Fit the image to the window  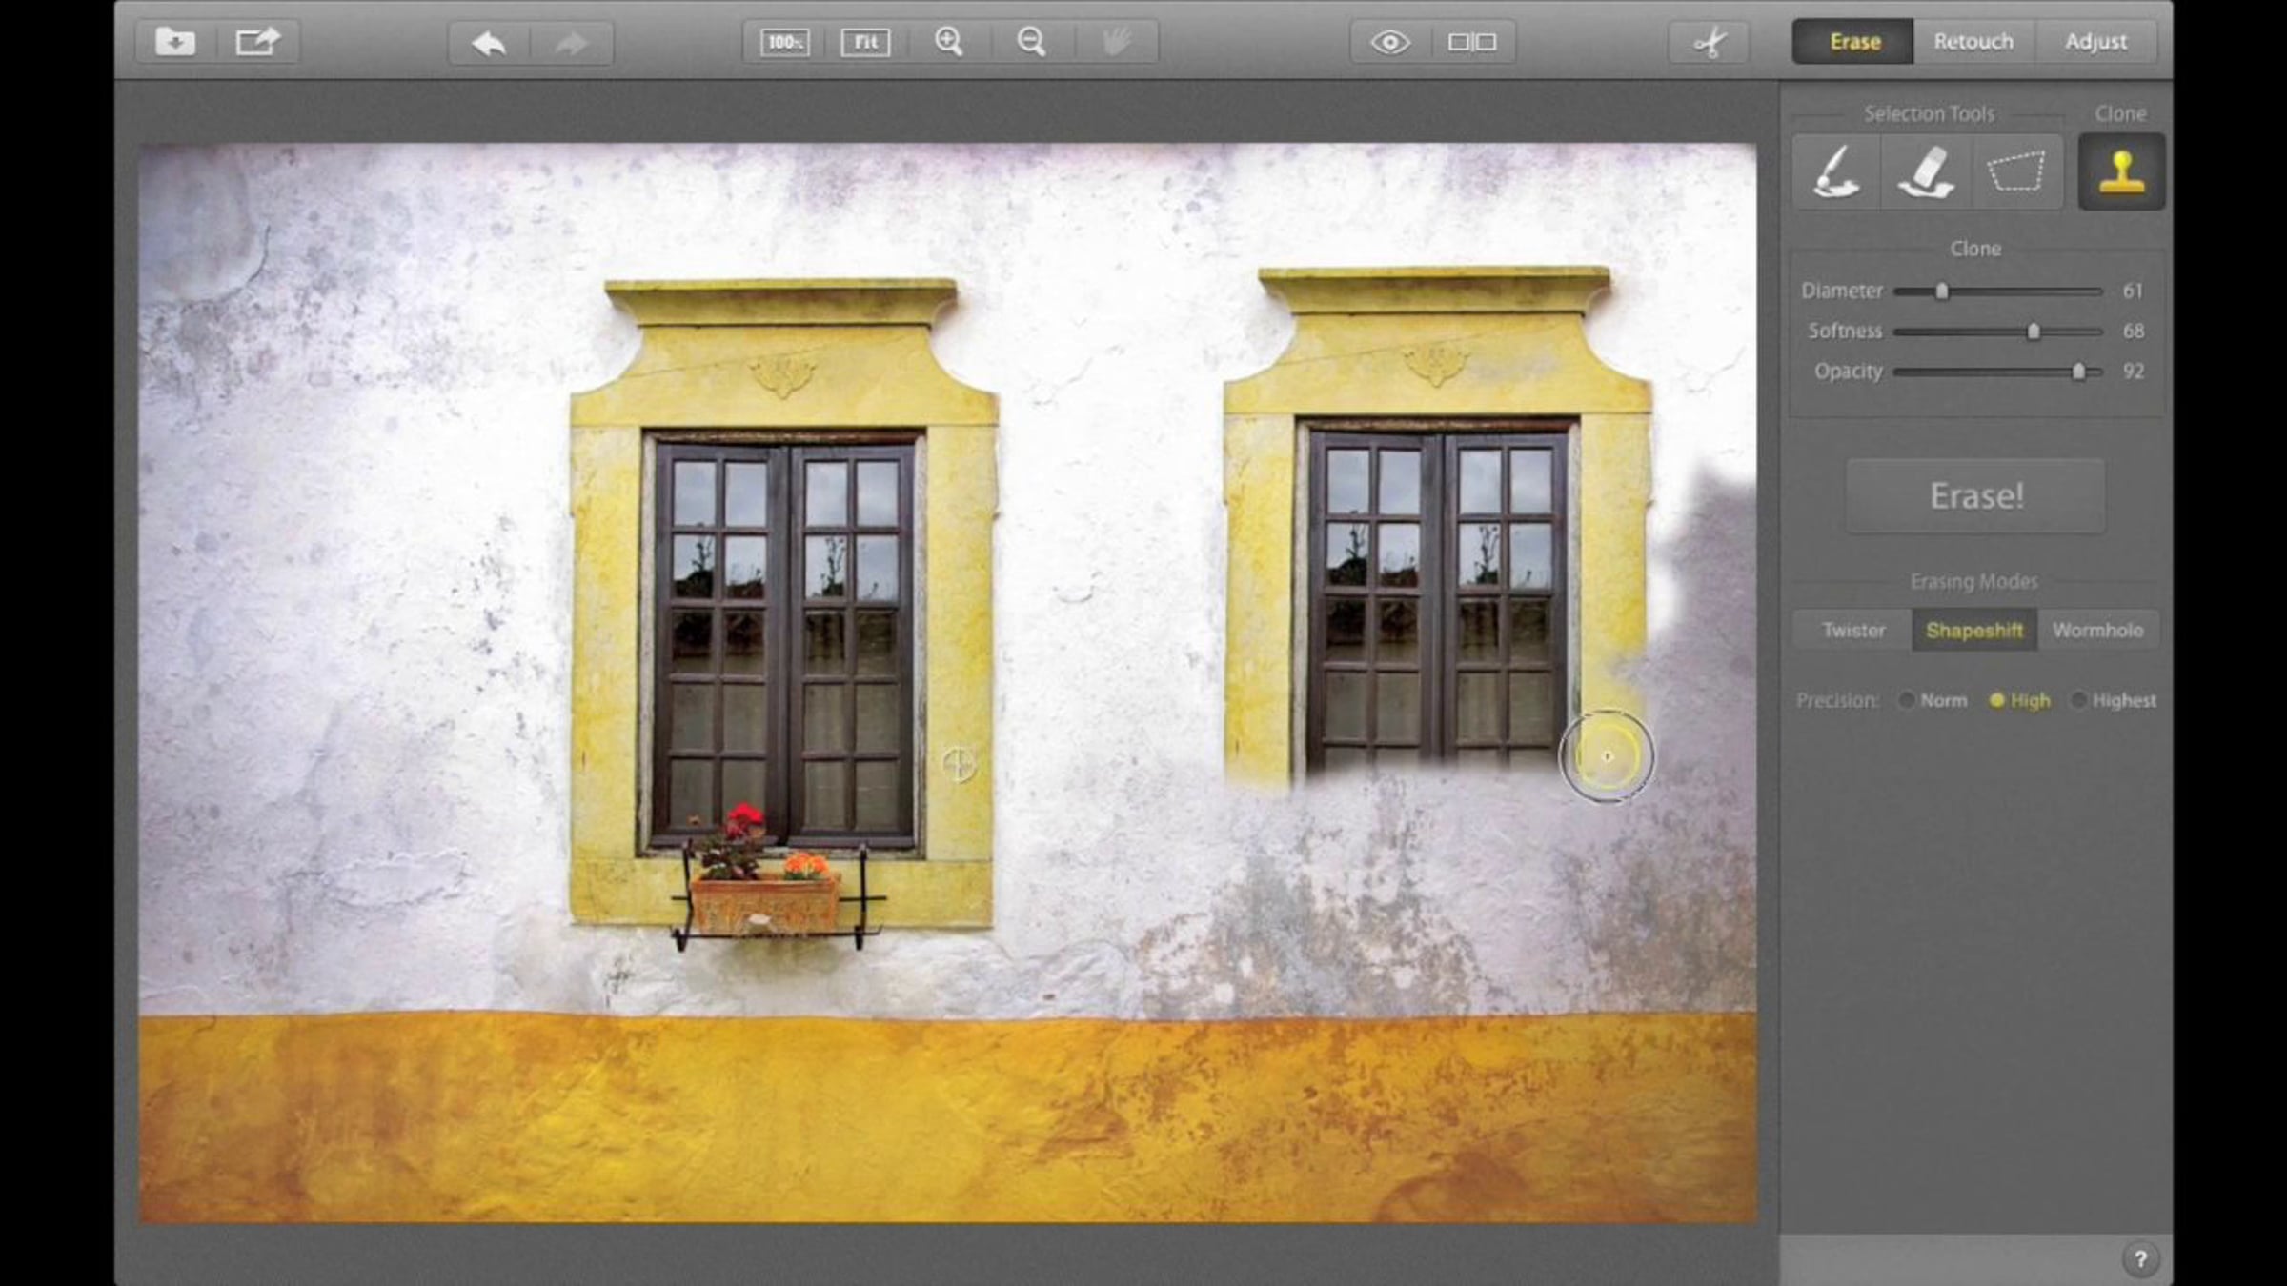click(865, 42)
